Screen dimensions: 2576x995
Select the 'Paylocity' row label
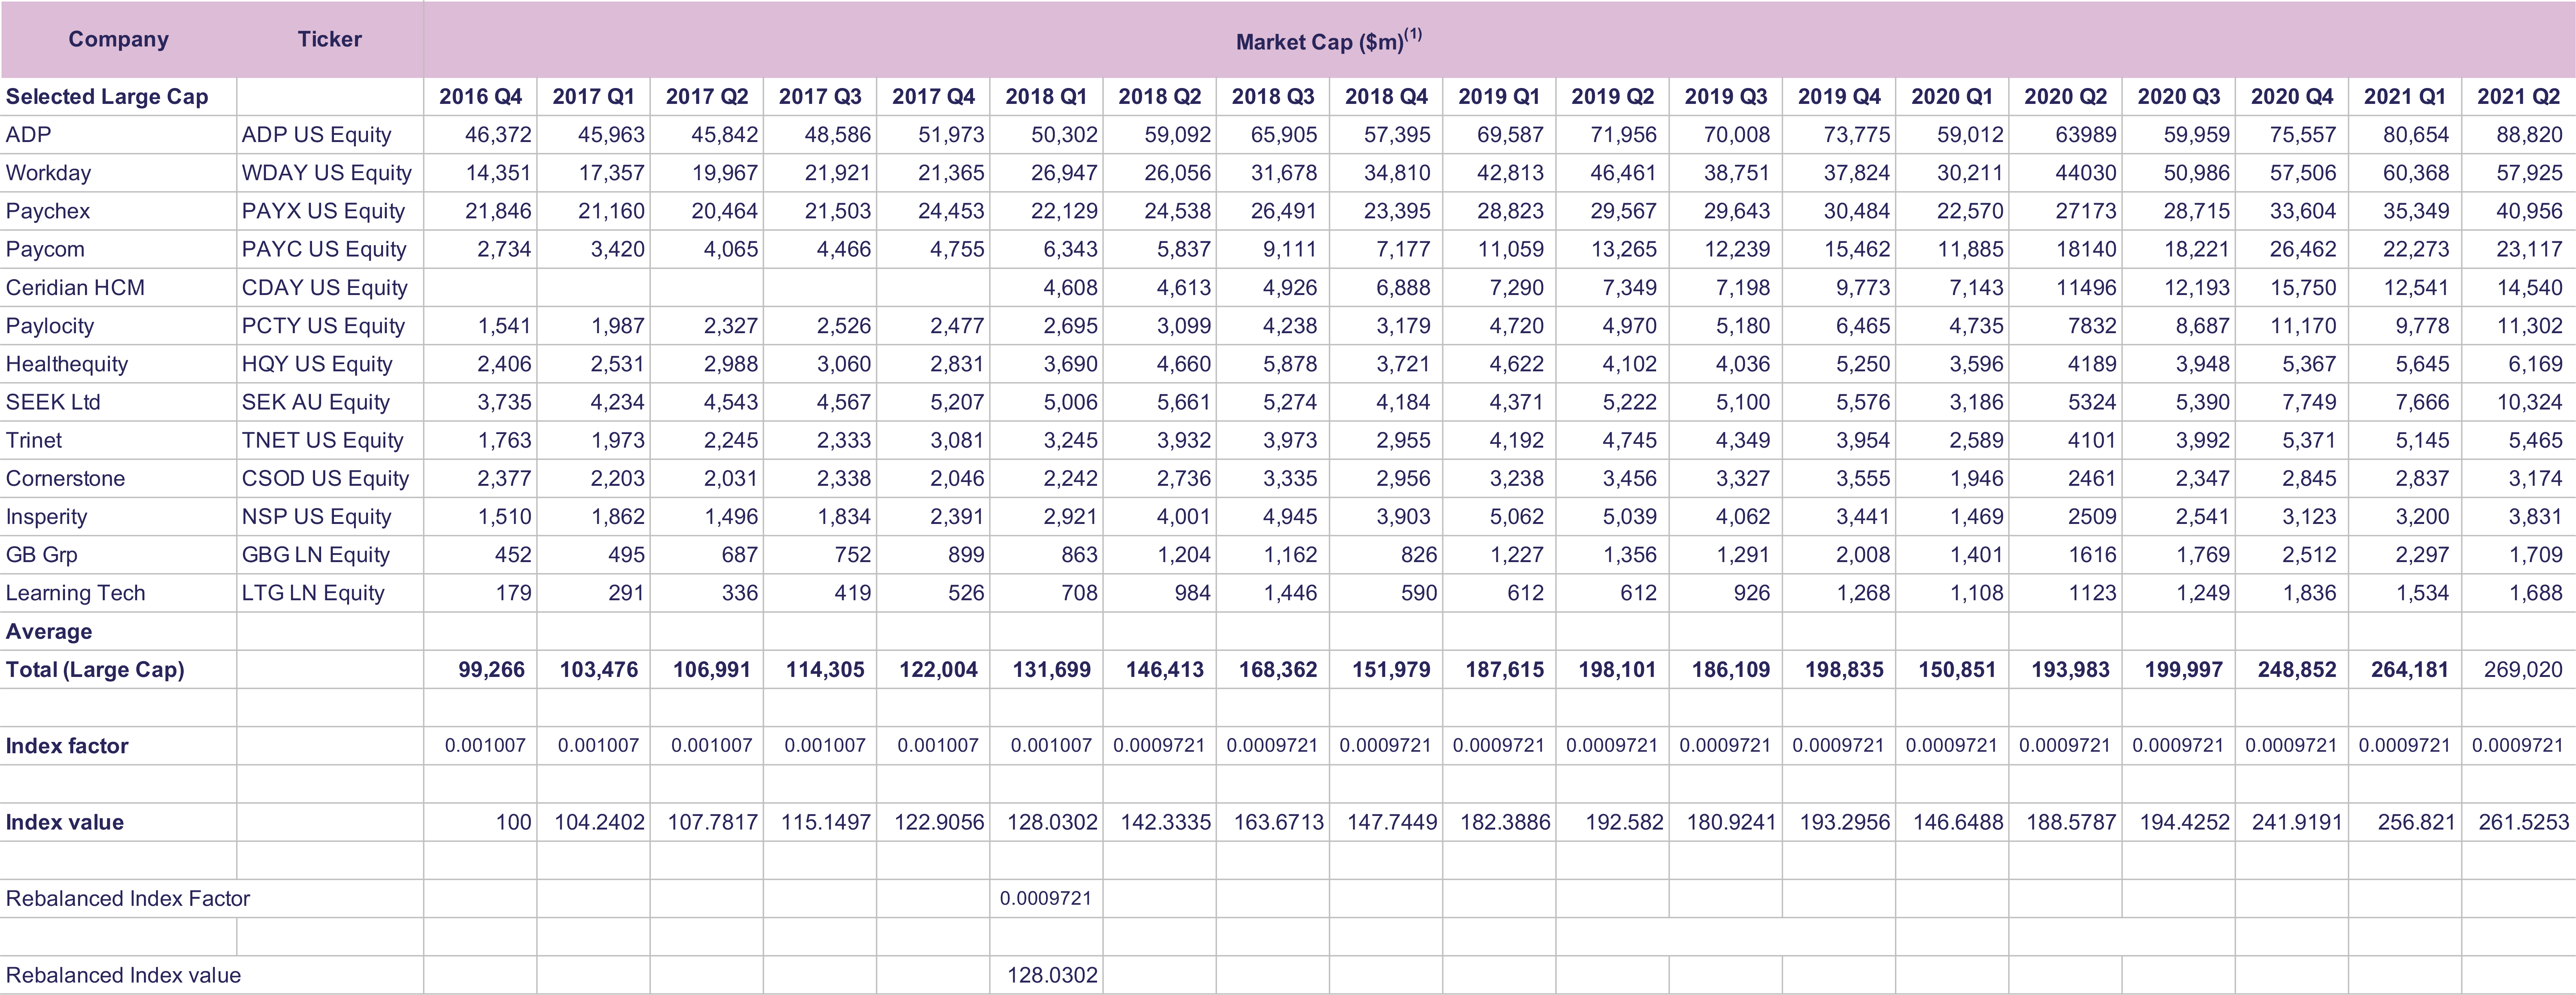(x=50, y=326)
